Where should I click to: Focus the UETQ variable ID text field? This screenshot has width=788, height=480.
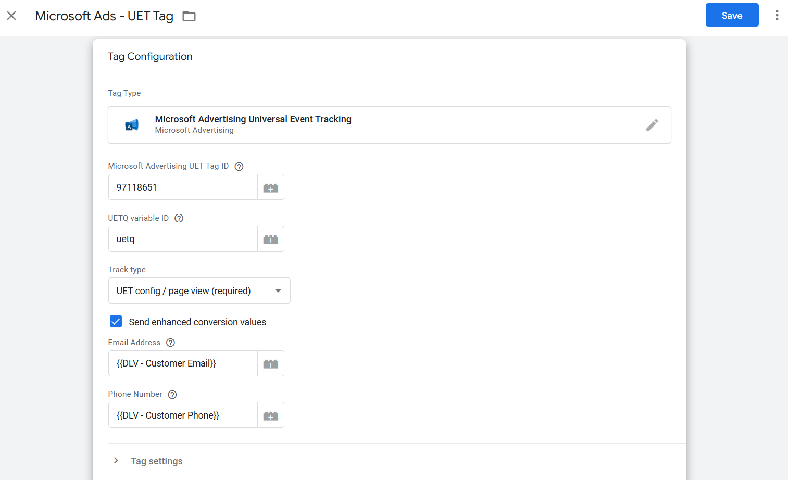coord(183,239)
